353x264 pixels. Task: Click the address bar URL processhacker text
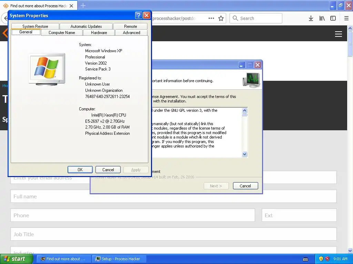click(x=174, y=19)
